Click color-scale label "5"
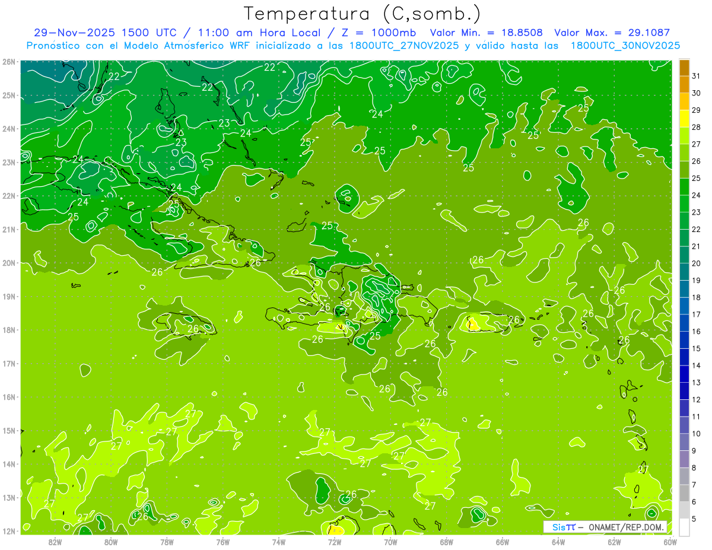712x550 pixels. click(x=695, y=519)
